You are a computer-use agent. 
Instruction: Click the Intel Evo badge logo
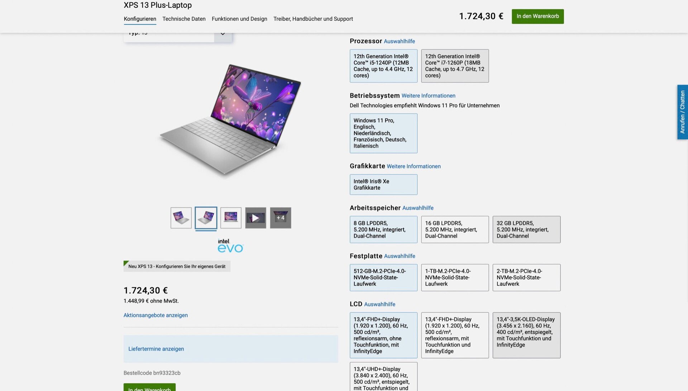pyautogui.click(x=230, y=246)
